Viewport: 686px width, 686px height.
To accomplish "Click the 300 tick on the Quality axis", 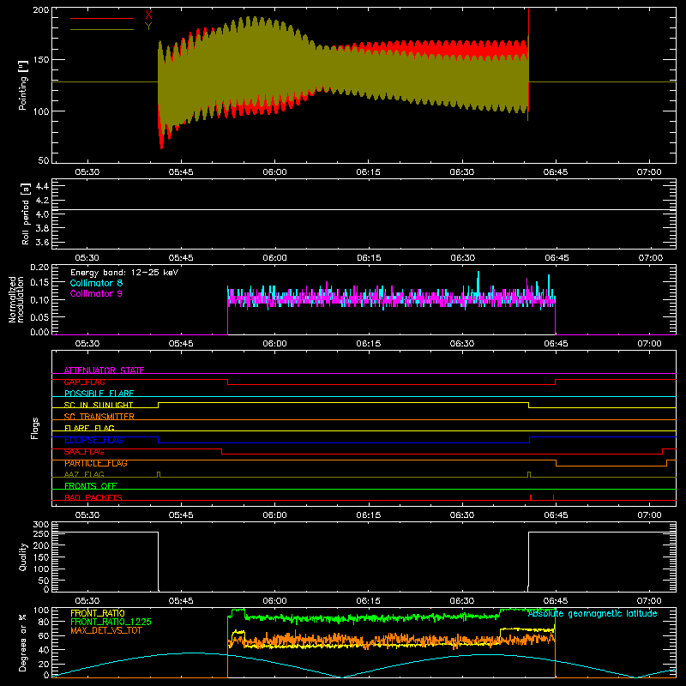I will (41, 525).
